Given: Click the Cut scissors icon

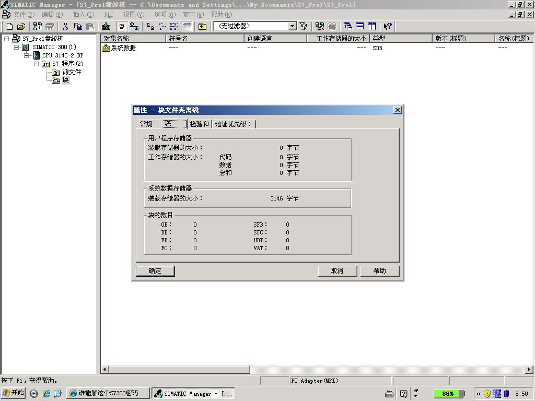Looking at the screenshot, I should click(66, 26).
